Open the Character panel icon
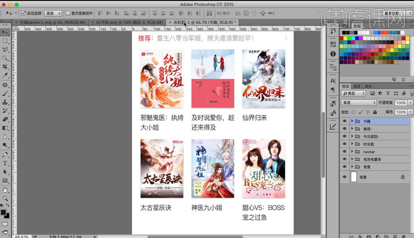This screenshot has height=238, width=414. click(x=333, y=81)
